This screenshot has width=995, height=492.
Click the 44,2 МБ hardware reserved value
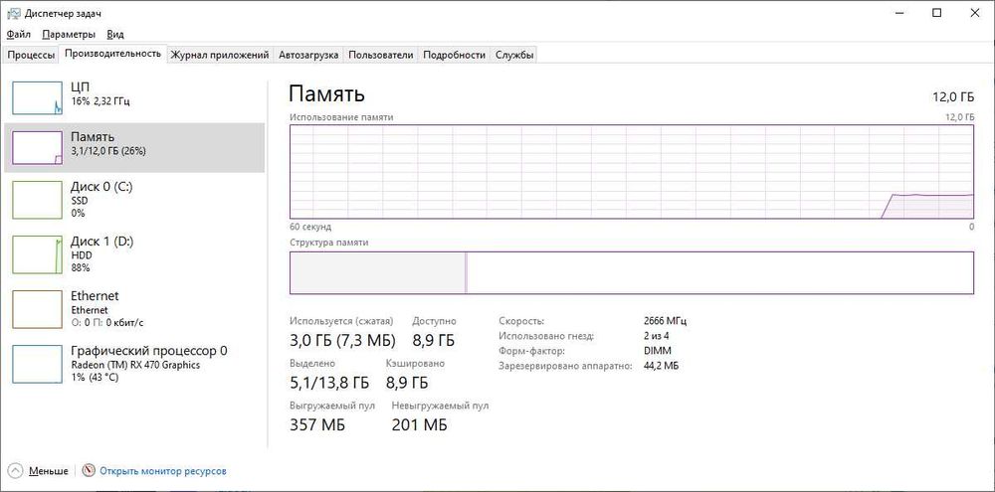tap(661, 366)
